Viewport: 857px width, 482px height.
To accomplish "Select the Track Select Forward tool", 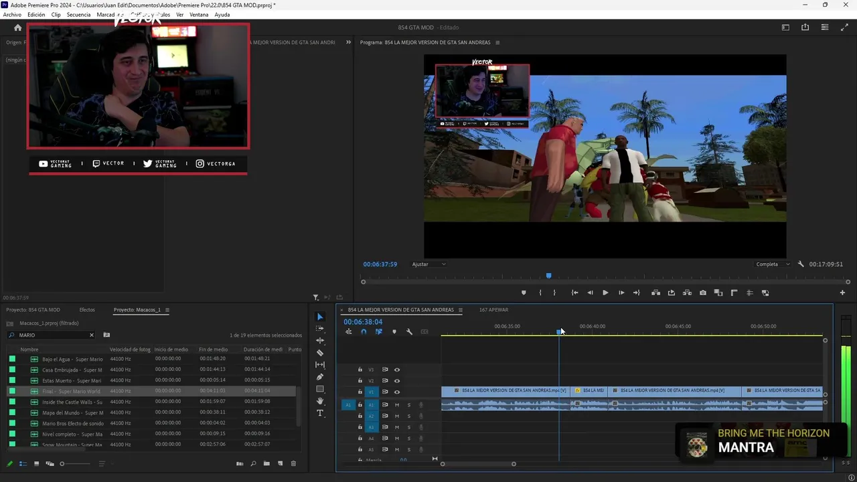I will tap(320, 329).
